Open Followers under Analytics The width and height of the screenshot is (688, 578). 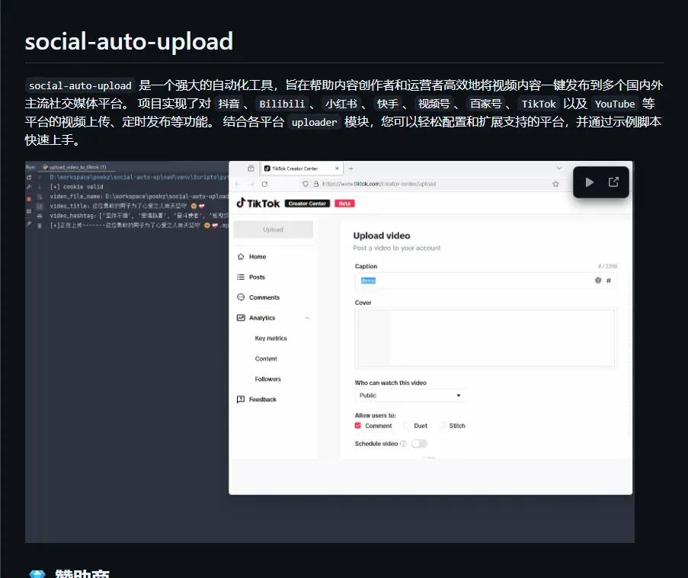[x=267, y=379]
